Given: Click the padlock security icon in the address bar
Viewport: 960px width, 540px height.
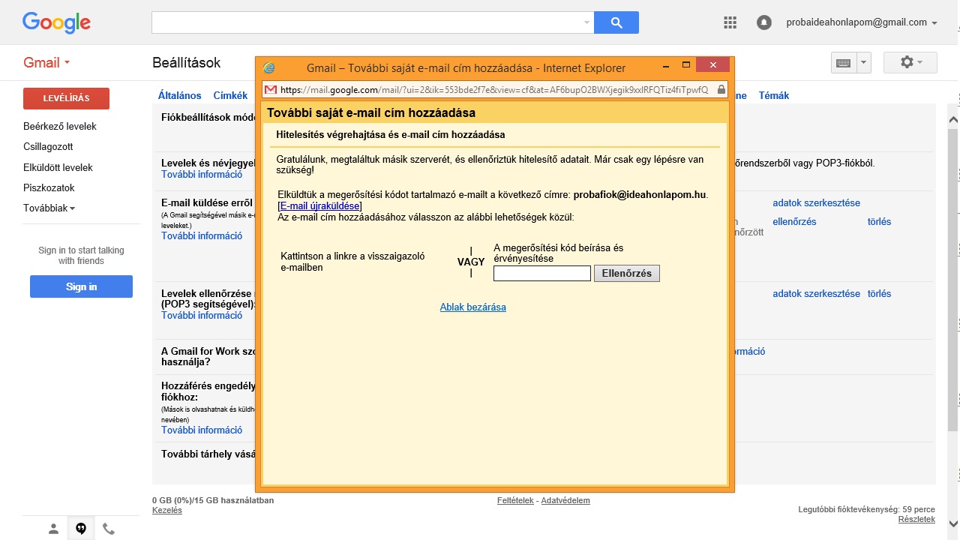Looking at the screenshot, I should click(721, 89).
